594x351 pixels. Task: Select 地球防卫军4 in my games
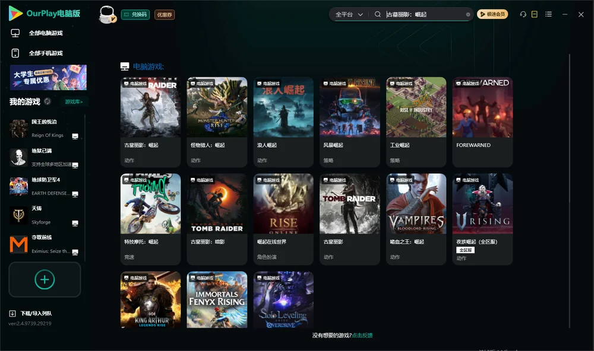[45, 186]
